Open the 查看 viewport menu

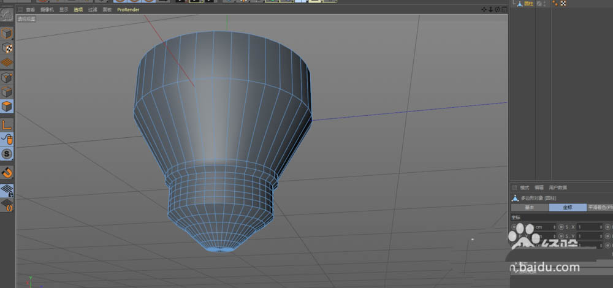click(30, 10)
